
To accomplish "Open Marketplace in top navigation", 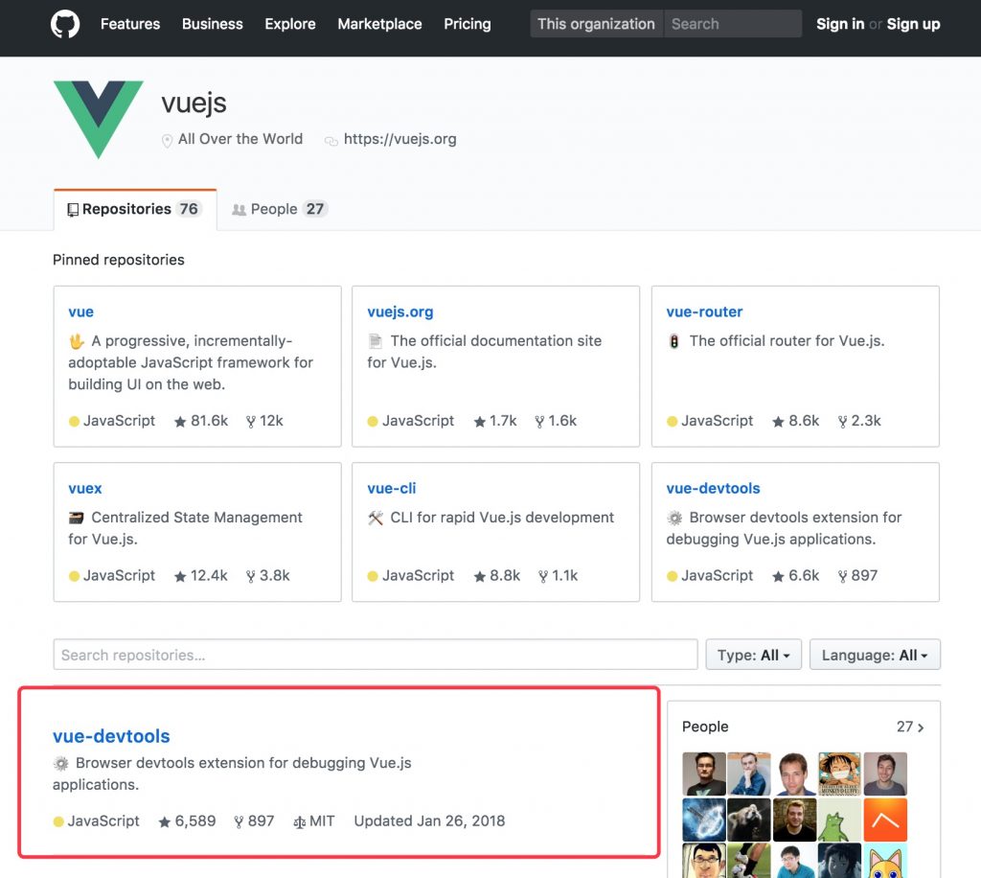I will point(379,24).
